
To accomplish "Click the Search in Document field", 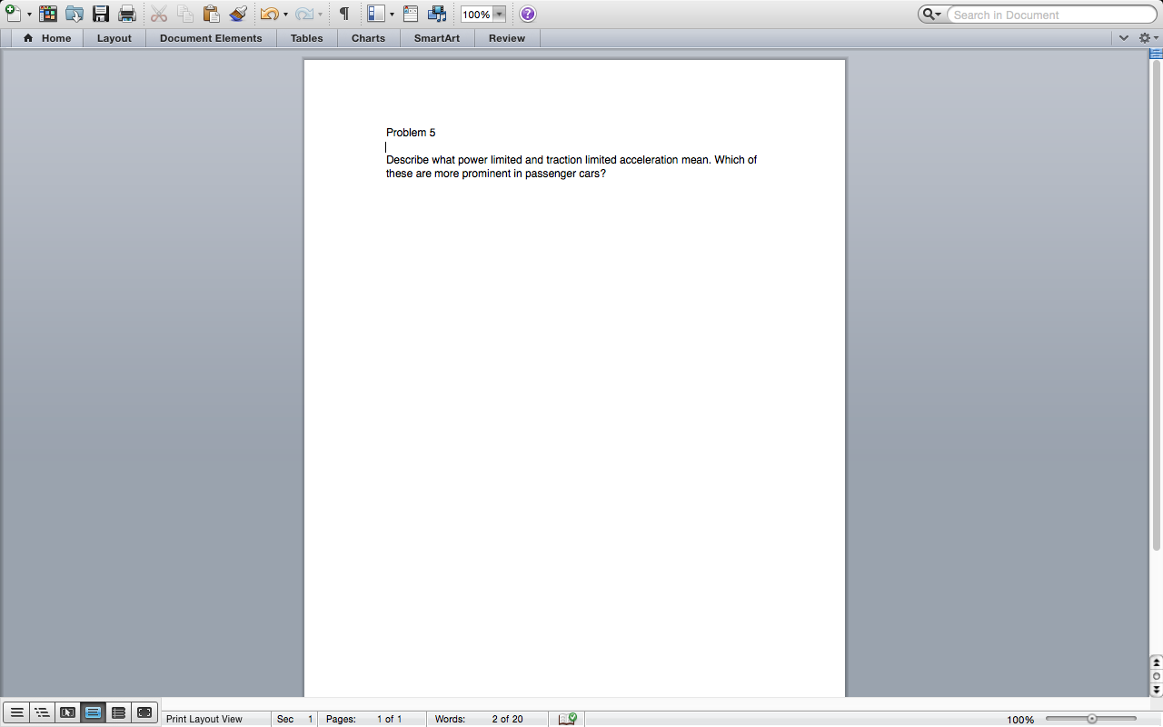I will coord(1049,15).
